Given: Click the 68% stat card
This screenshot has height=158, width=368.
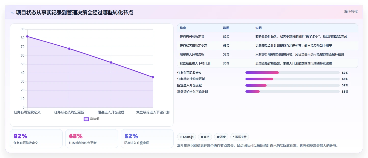Looking at the screenshot, I should pos(92,139).
